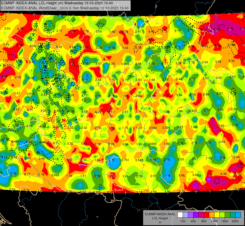Click the legend tick label 400
This screenshot has height=226, width=245.
point(193,221)
